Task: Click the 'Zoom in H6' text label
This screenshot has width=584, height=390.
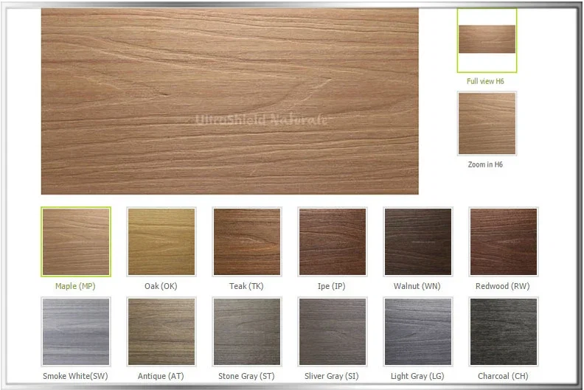Action: tap(485, 164)
